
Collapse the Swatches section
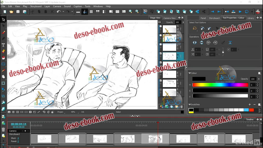[x=190, y=105]
